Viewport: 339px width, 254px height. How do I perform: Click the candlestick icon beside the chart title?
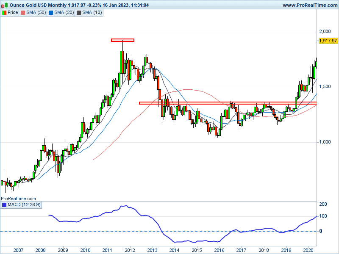4,5
